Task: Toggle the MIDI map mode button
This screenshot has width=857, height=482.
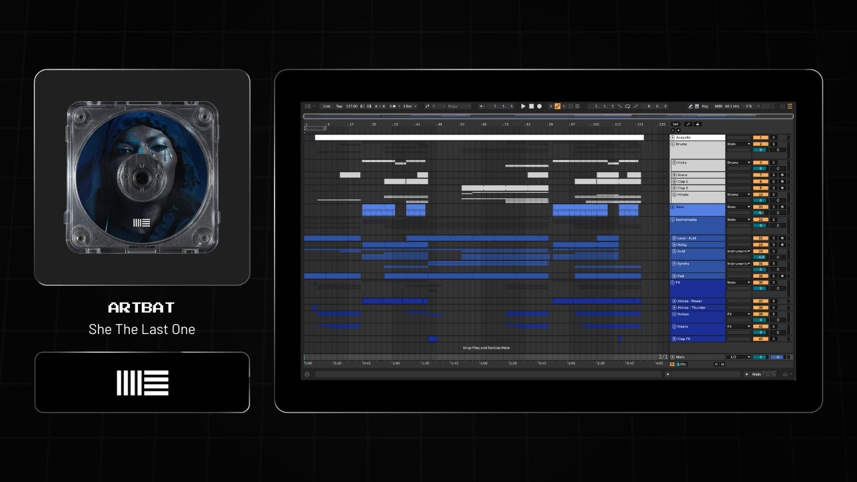Action: (718, 106)
